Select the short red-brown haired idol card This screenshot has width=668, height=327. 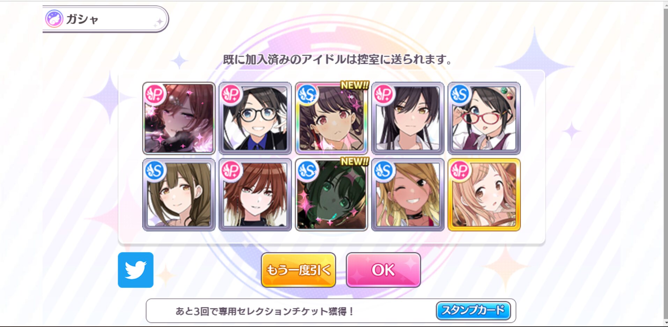pos(255,195)
